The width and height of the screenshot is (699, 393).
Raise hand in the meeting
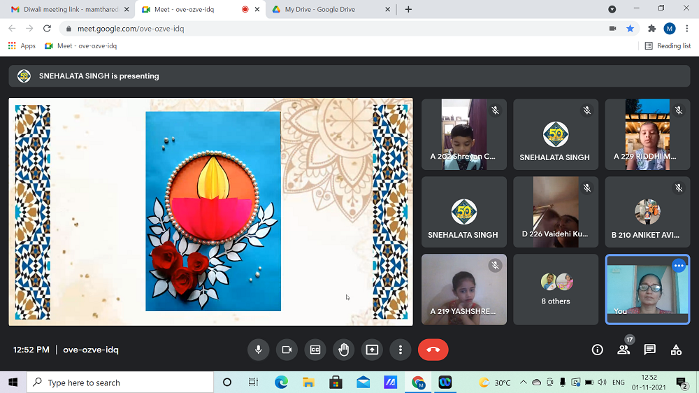tap(343, 350)
